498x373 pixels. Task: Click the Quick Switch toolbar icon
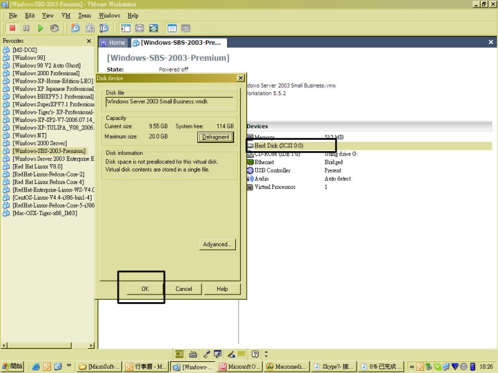pos(139,28)
